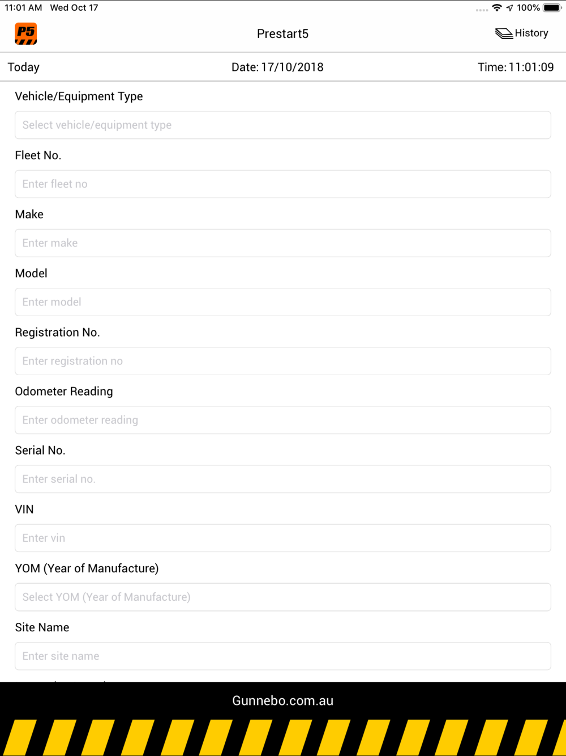The height and width of the screenshot is (756, 566).
Task: Select the odometer reading field
Action: [283, 420]
